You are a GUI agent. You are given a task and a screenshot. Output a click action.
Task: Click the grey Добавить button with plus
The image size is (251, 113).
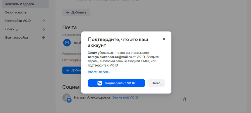[76, 12]
